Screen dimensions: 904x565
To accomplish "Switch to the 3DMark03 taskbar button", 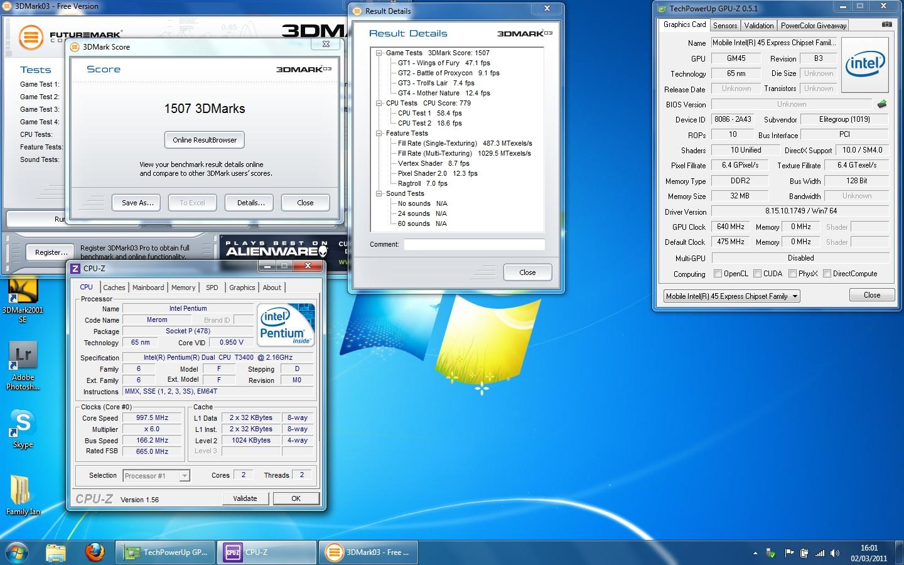I will (369, 552).
